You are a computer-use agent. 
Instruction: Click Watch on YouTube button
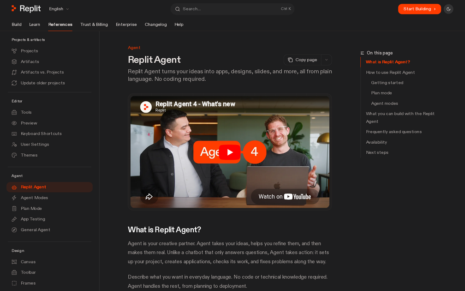pos(285,197)
